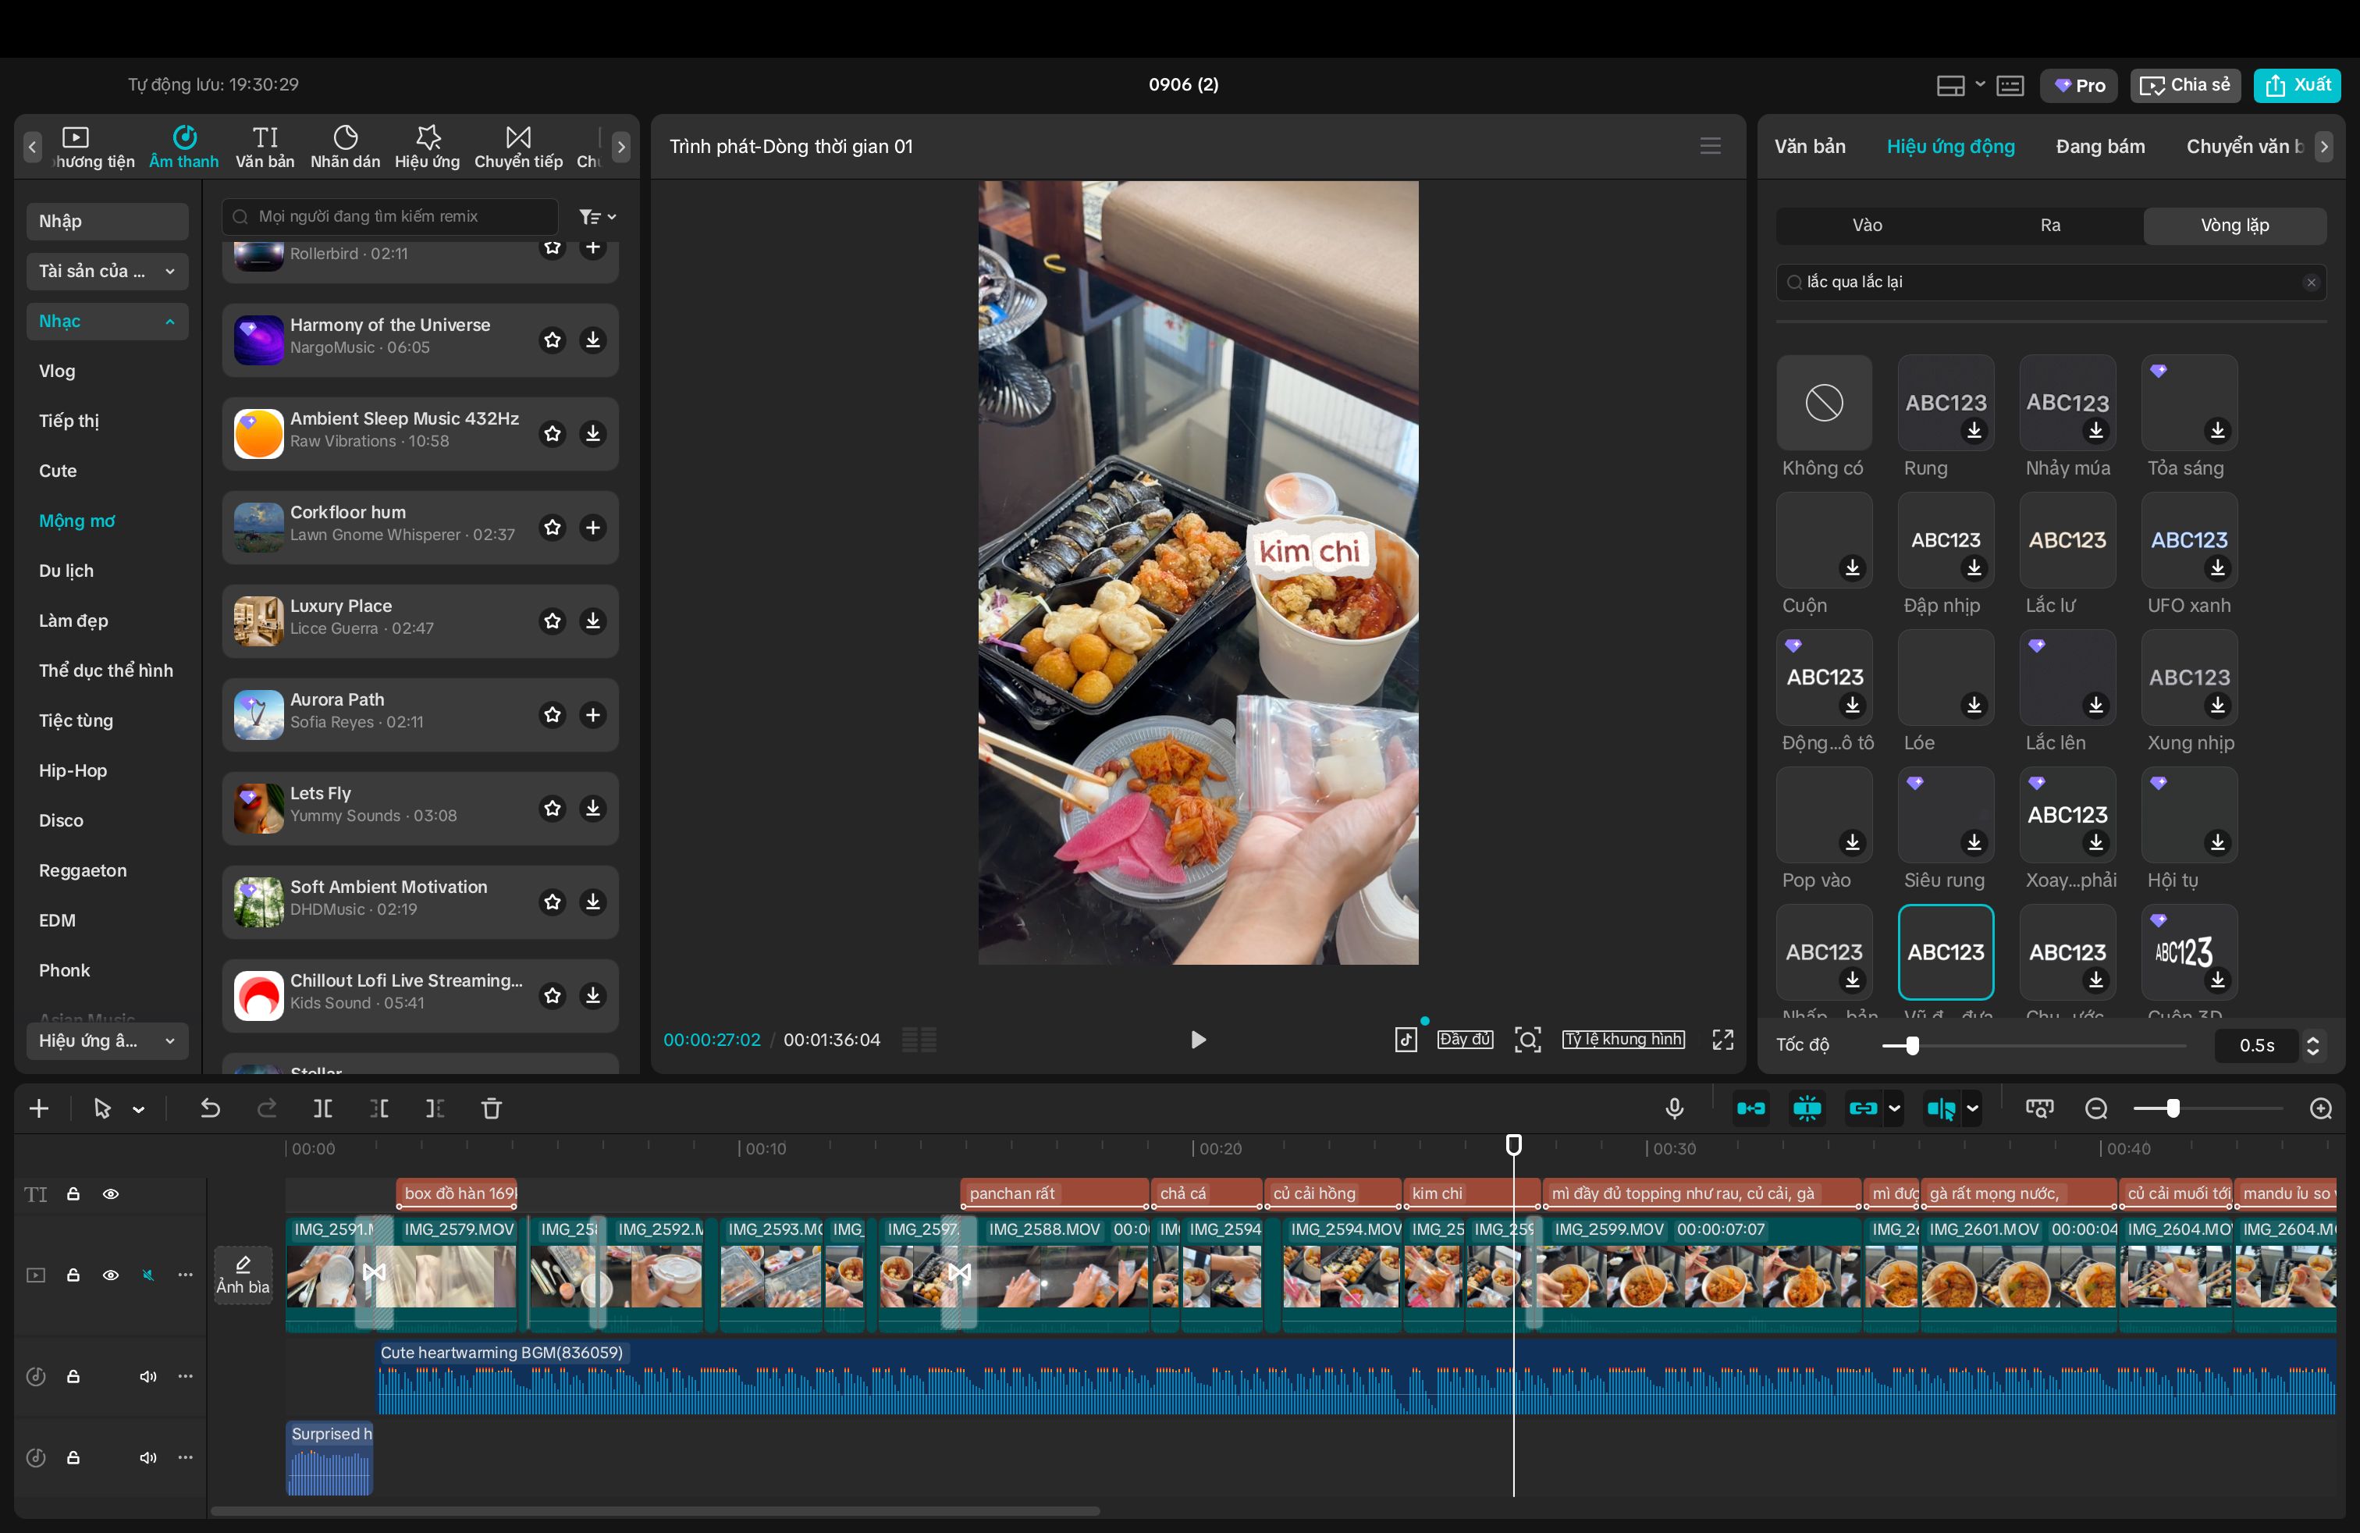
Task: Play the video preview
Action: [1198, 1039]
